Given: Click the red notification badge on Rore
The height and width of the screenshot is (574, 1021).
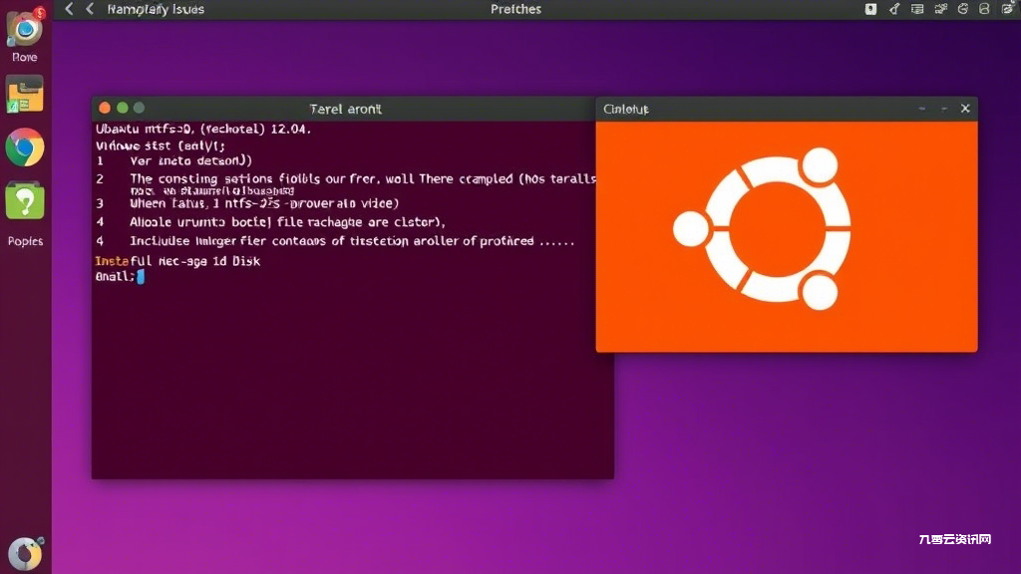Looking at the screenshot, I should [40, 13].
